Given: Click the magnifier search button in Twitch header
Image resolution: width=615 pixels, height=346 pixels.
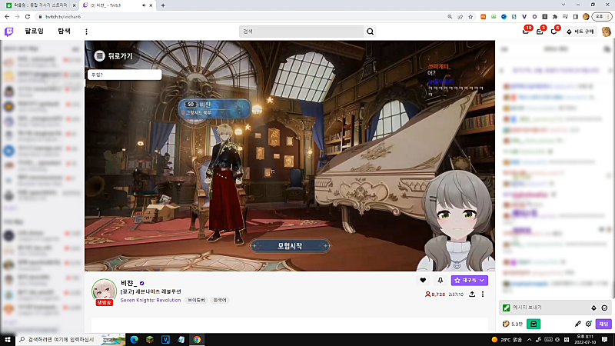Looking at the screenshot, I should [x=370, y=32].
